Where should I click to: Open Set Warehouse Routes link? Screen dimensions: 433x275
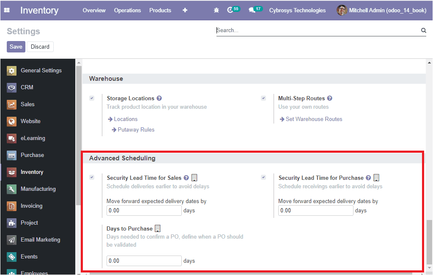pyautogui.click(x=311, y=119)
